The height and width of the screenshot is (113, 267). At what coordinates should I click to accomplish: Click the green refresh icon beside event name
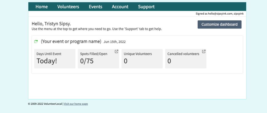point(36,41)
